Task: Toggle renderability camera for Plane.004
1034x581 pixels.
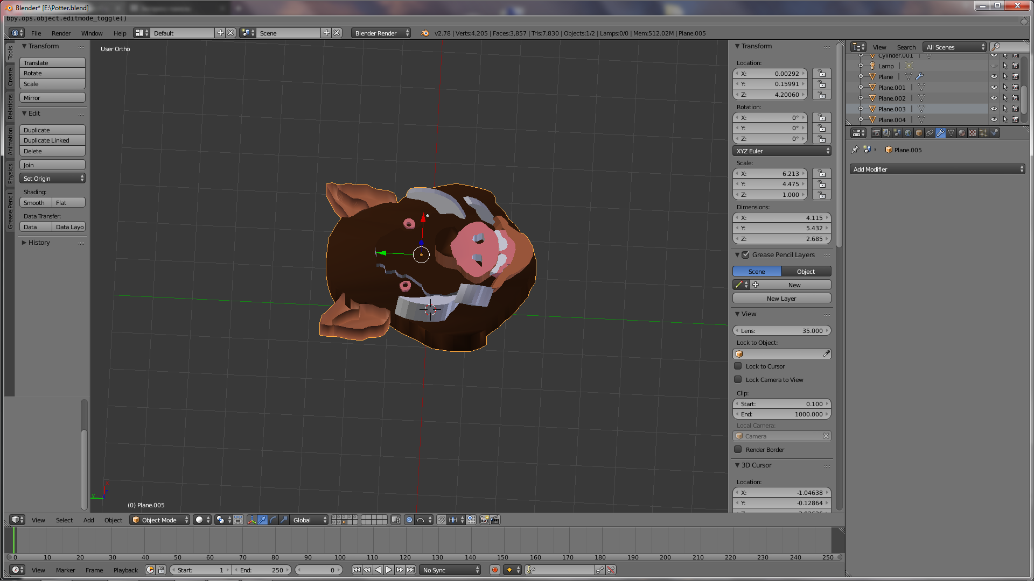Action: click(x=1016, y=119)
